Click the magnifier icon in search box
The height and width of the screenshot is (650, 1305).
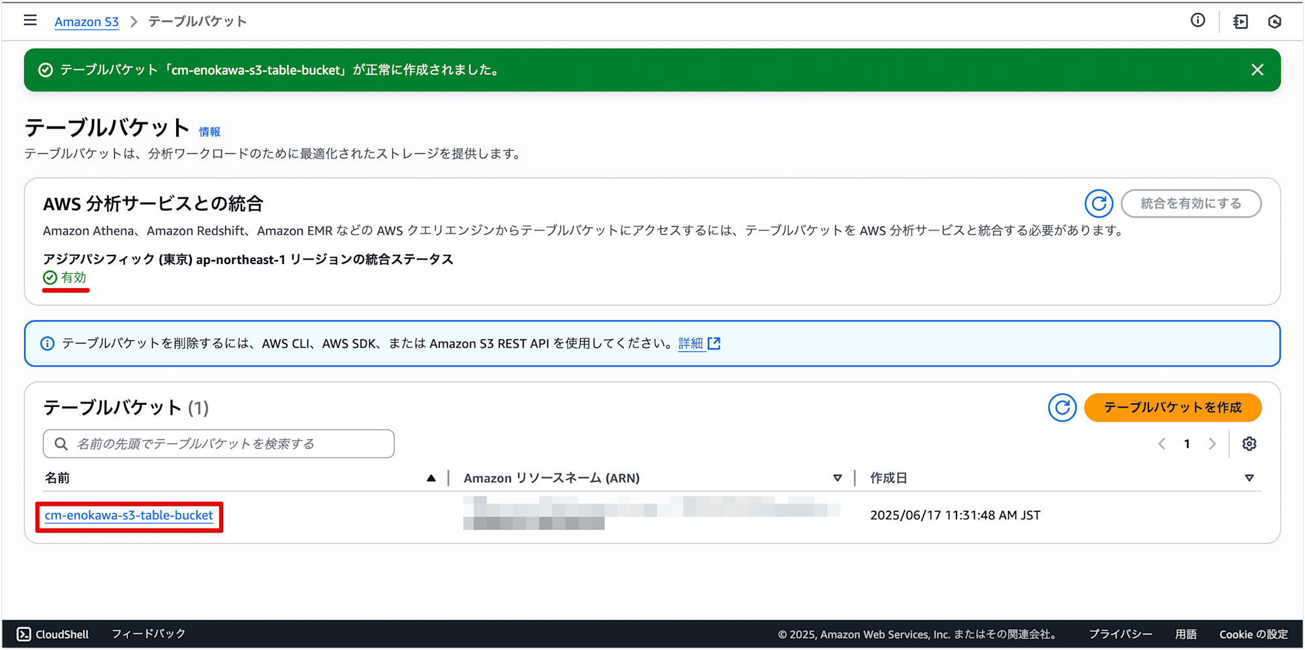point(61,444)
